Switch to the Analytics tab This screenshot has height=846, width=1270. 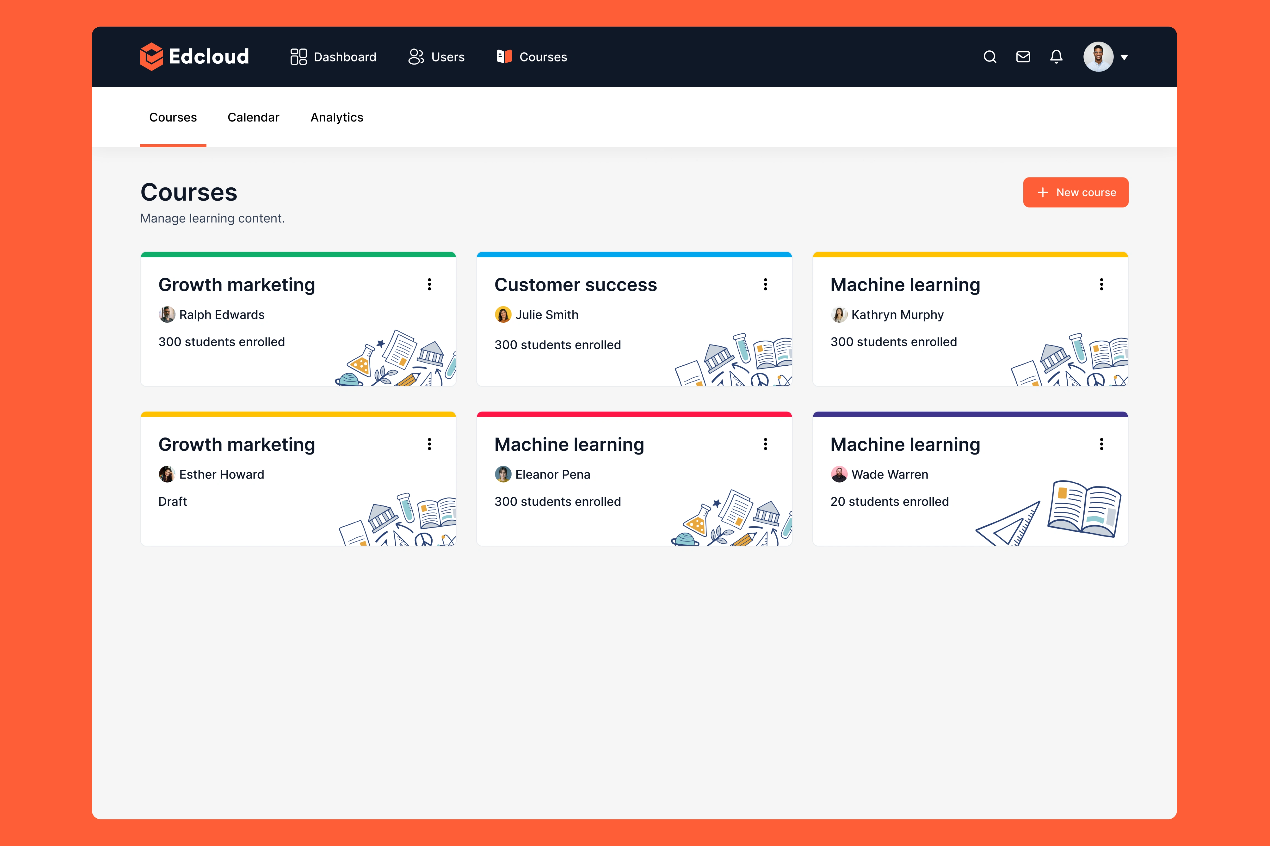point(337,117)
